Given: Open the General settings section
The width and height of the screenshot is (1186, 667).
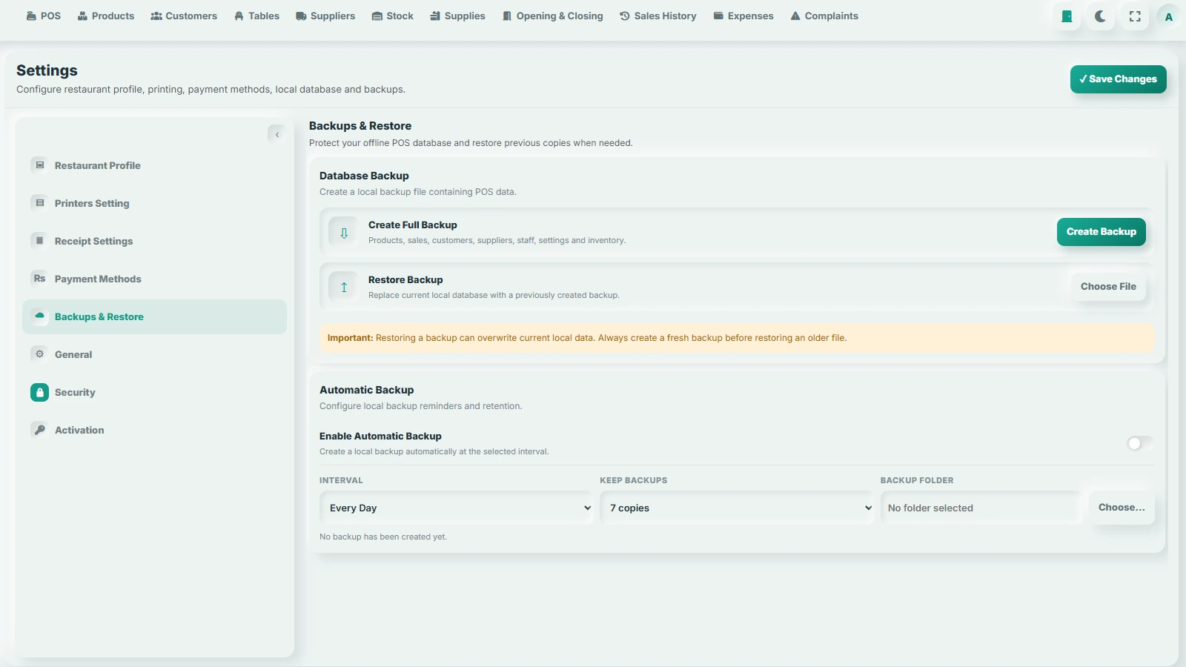Looking at the screenshot, I should [154, 354].
